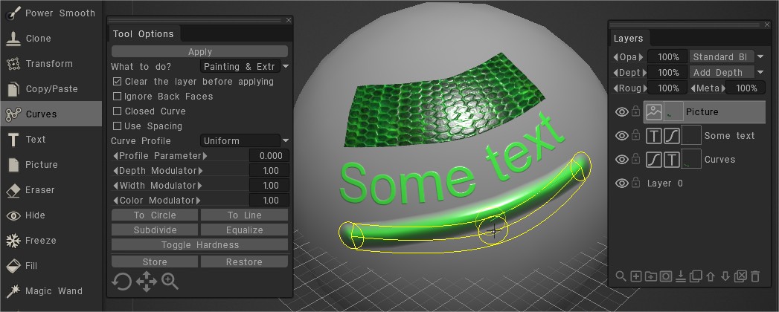Select the Fill tool
This screenshot has width=779, height=312.
(x=51, y=266)
